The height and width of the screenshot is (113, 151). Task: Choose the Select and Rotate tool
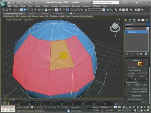[42, 10]
